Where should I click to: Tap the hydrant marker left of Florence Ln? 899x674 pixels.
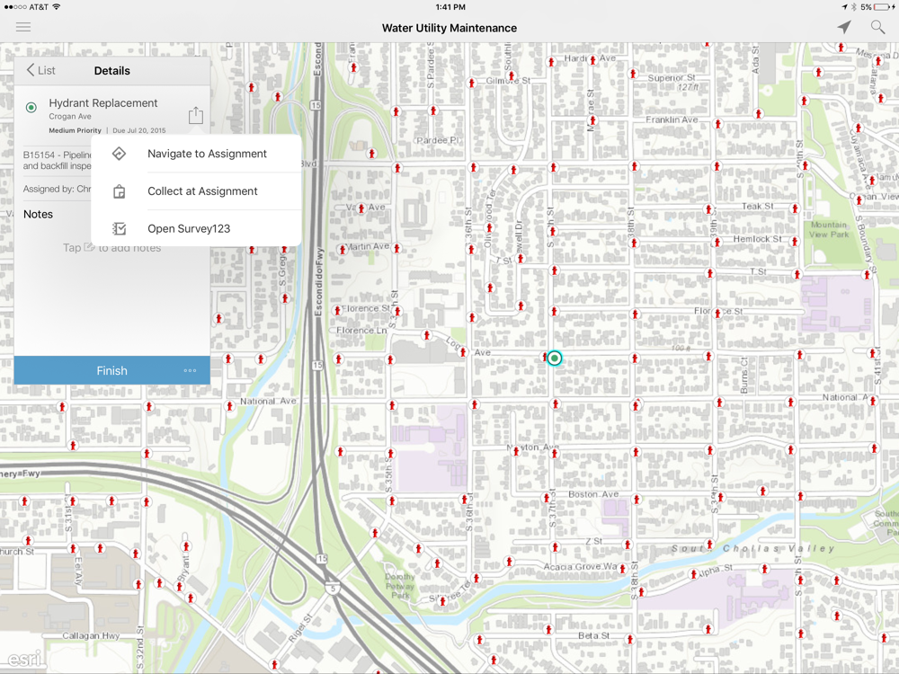click(x=337, y=311)
